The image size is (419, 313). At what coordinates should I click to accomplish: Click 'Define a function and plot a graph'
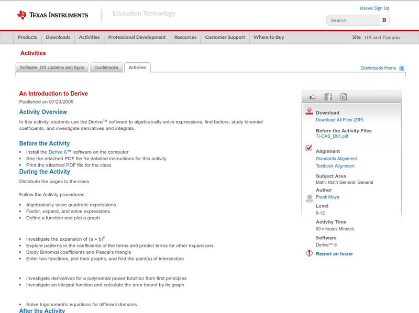(x=63, y=218)
